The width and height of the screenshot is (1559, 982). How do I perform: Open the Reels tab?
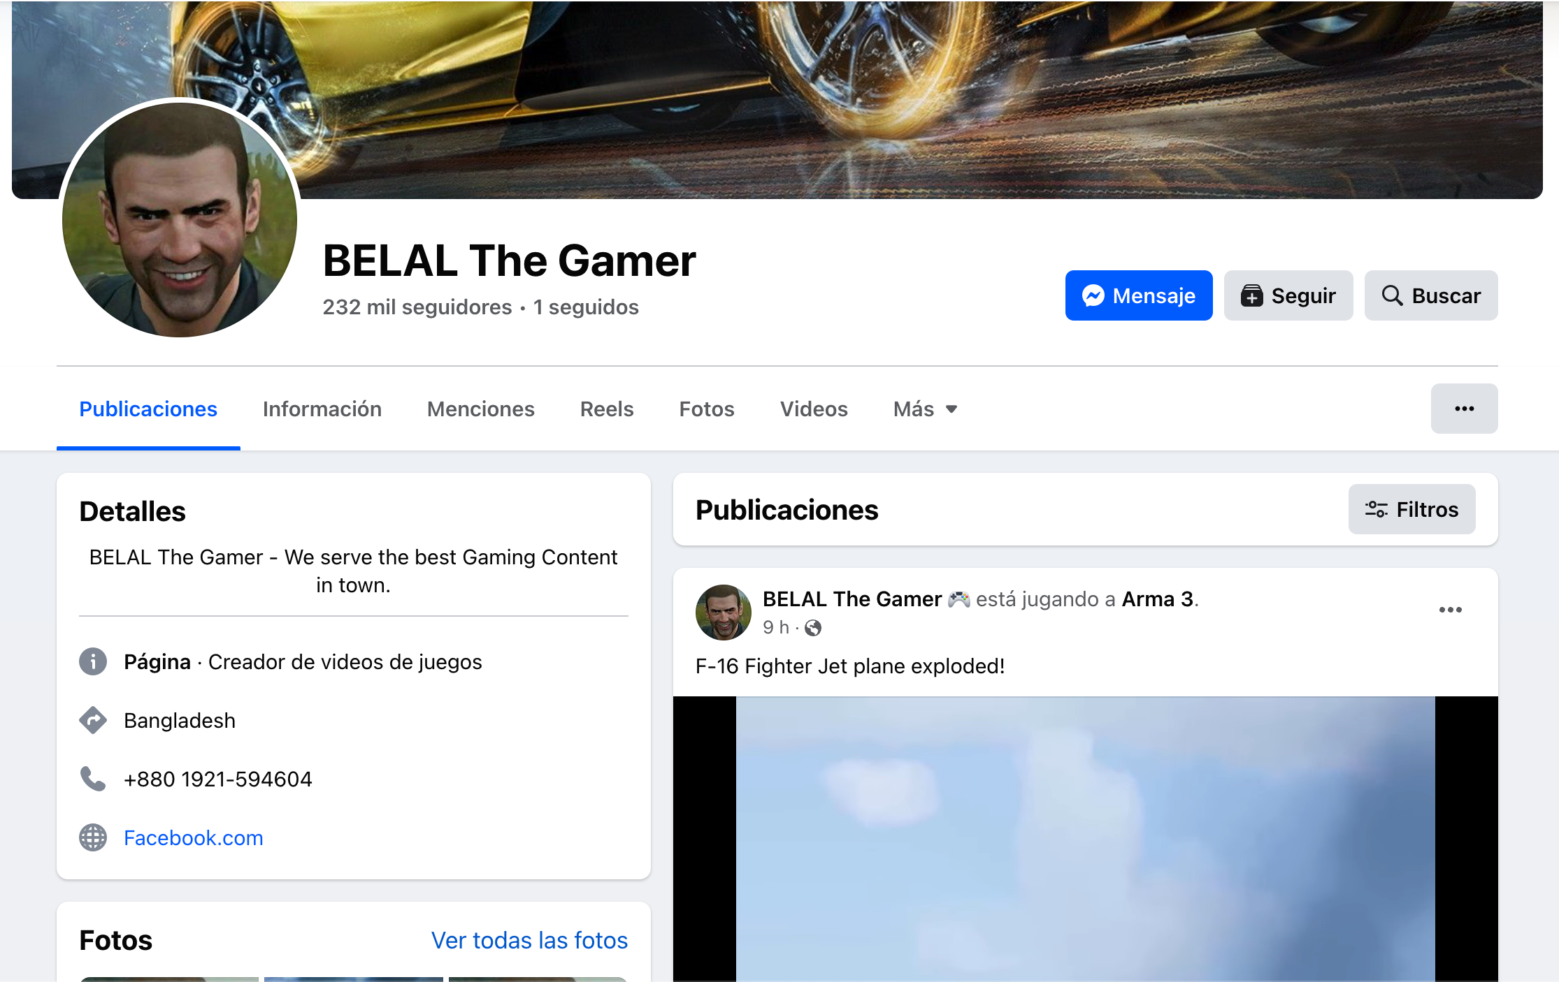click(607, 409)
